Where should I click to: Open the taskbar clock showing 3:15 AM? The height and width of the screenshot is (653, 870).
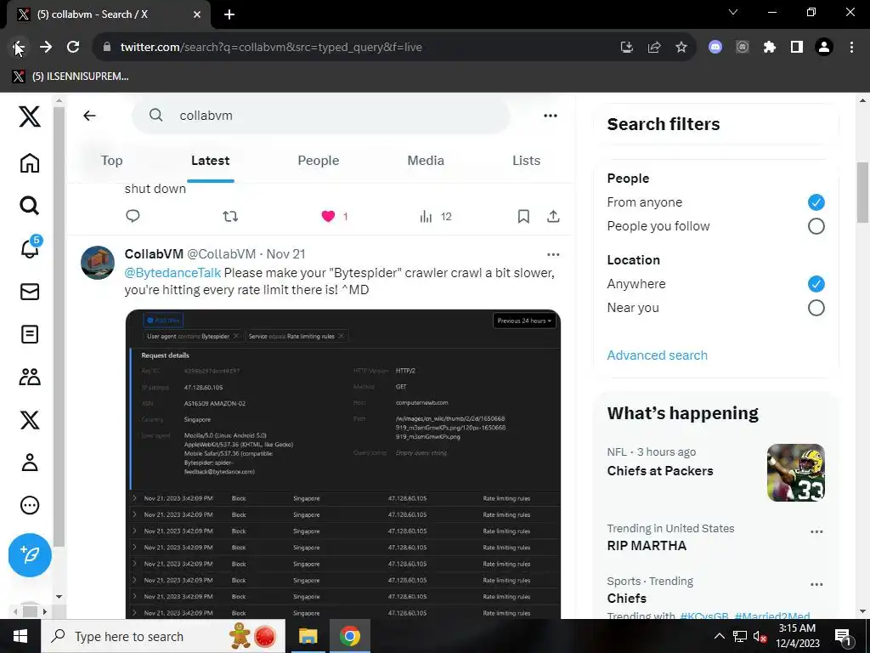pos(797,636)
